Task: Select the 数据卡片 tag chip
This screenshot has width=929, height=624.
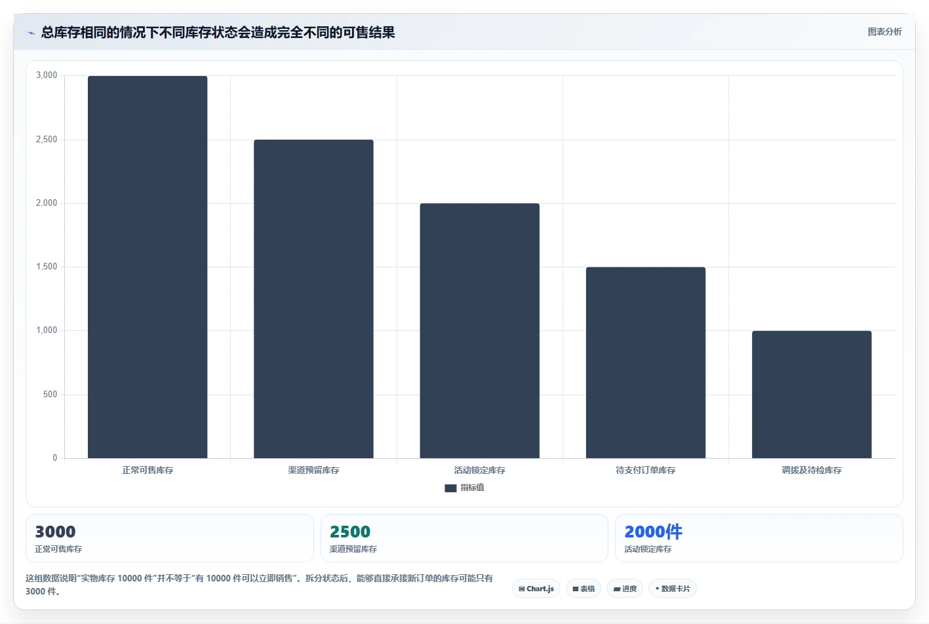Action: [673, 589]
